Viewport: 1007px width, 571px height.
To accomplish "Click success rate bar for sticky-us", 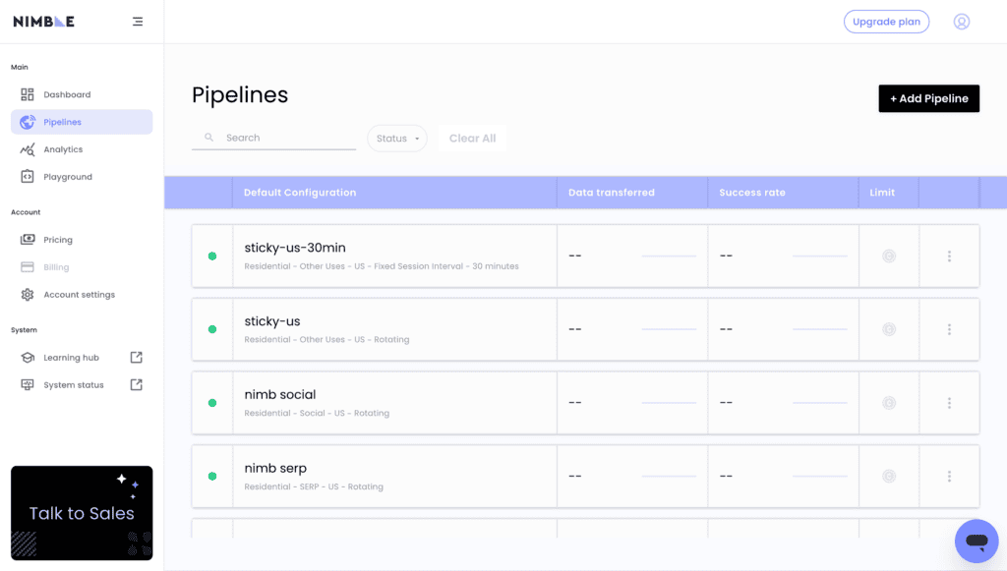I will pyautogui.click(x=819, y=329).
